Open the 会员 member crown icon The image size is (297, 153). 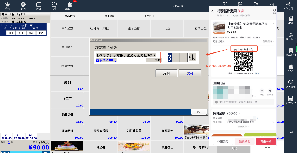(x=8, y=6)
